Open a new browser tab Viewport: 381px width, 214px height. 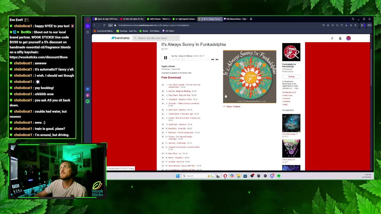click(x=251, y=19)
